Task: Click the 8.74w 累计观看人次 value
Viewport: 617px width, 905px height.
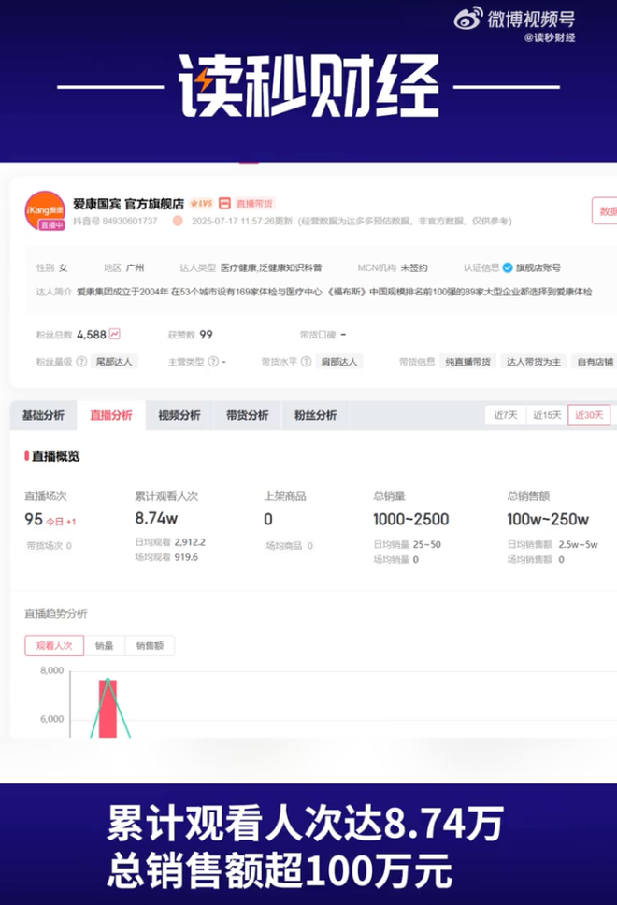Action: pos(156,518)
